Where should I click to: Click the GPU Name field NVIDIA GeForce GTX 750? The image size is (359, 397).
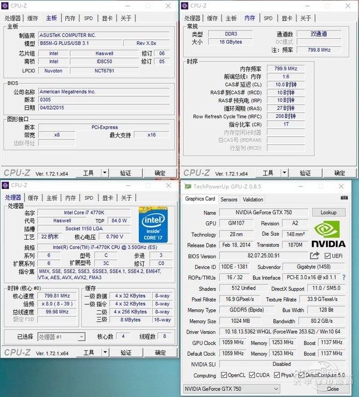pos(264,212)
